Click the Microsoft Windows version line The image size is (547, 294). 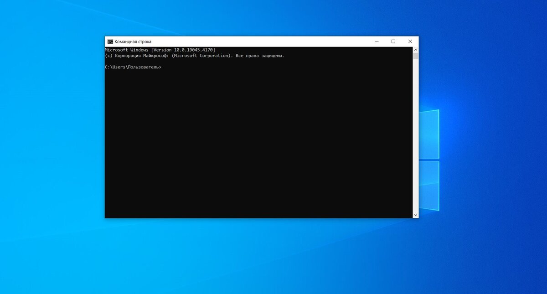(160, 49)
